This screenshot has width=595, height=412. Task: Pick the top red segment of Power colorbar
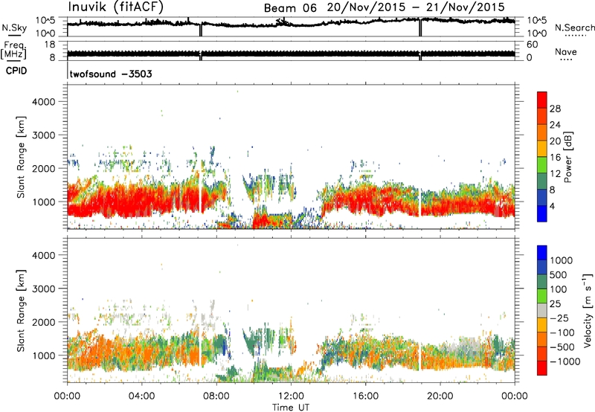click(542, 100)
